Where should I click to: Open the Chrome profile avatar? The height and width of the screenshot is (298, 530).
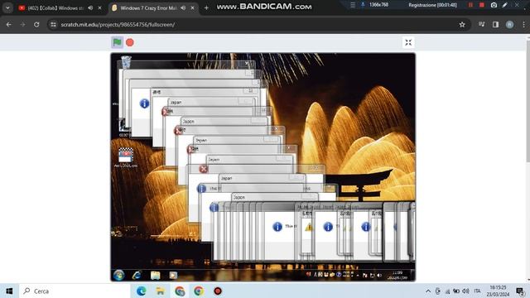[510, 24]
